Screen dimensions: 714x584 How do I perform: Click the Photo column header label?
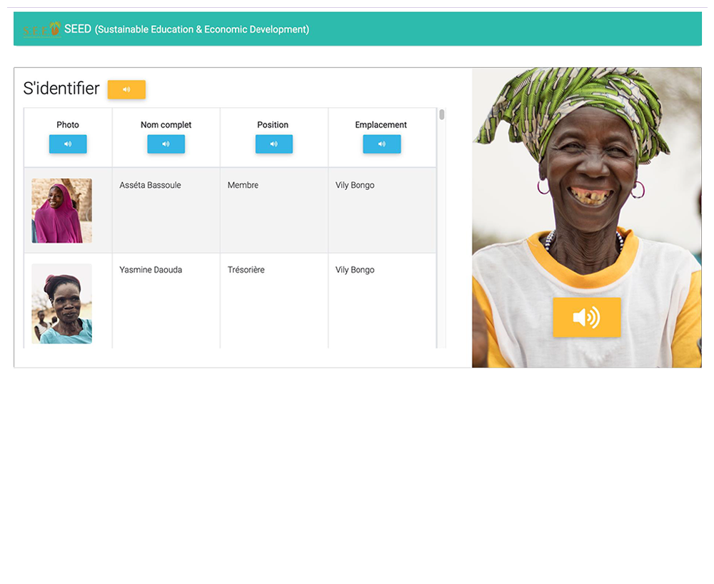[x=68, y=125]
